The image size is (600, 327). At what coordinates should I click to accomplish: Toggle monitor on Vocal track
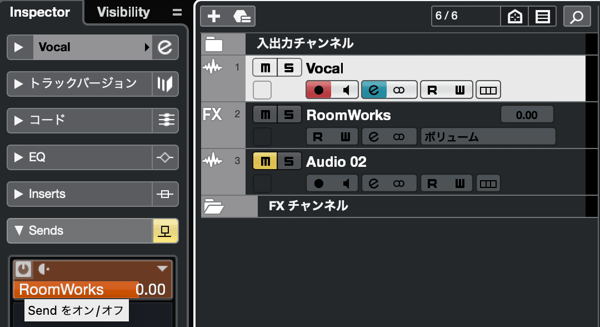(x=346, y=90)
